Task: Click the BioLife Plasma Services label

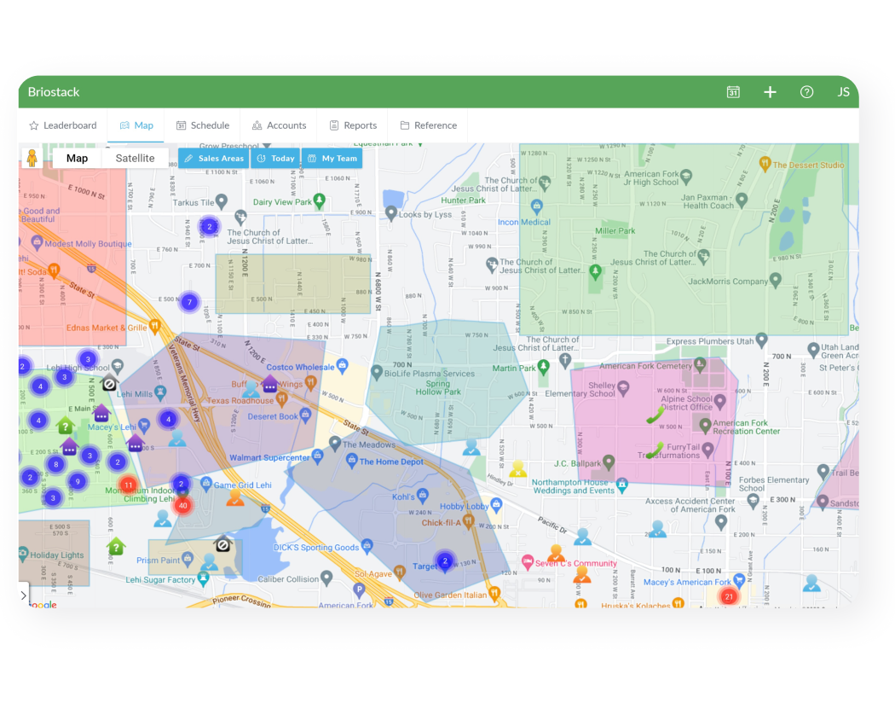Action: tap(430, 374)
